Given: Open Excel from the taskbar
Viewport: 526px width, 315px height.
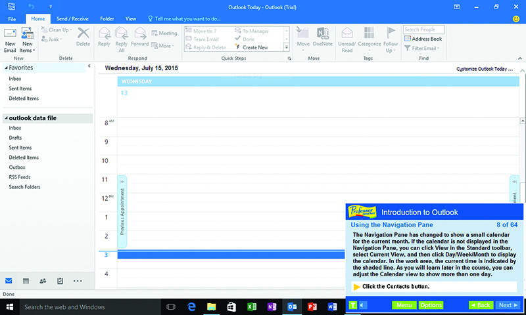Looking at the screenshot, I should 252,306.
